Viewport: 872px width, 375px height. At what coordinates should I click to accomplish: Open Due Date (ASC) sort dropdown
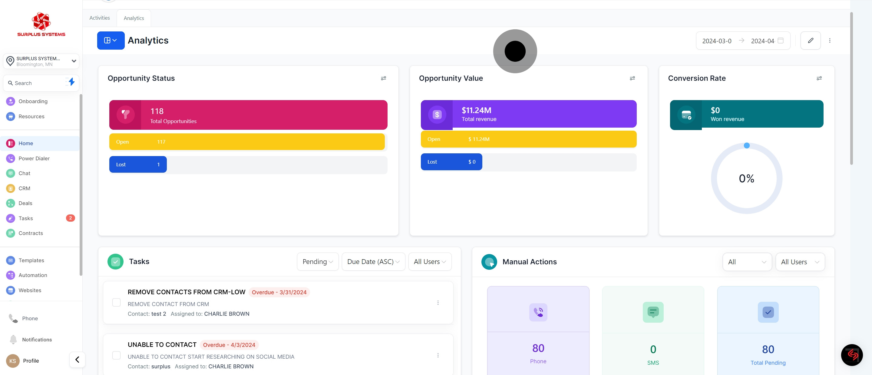pyautogui.click(x=373, y=262)
